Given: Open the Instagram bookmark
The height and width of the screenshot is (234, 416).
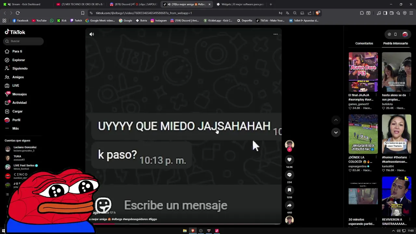Looking at the screenshot, I should 159,20.
